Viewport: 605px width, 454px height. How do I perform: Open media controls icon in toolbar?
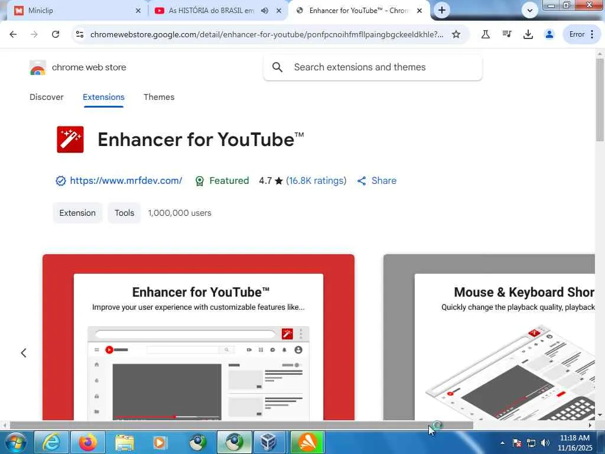(x=507, y=34)
